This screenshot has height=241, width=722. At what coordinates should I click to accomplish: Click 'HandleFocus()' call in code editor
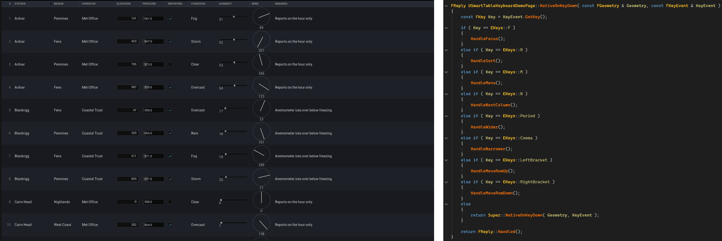coord(488,39)
